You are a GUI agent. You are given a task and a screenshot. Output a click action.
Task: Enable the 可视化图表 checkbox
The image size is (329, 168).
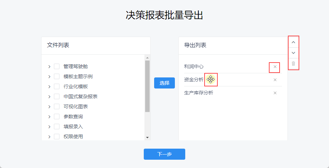[x=57, y=106]
